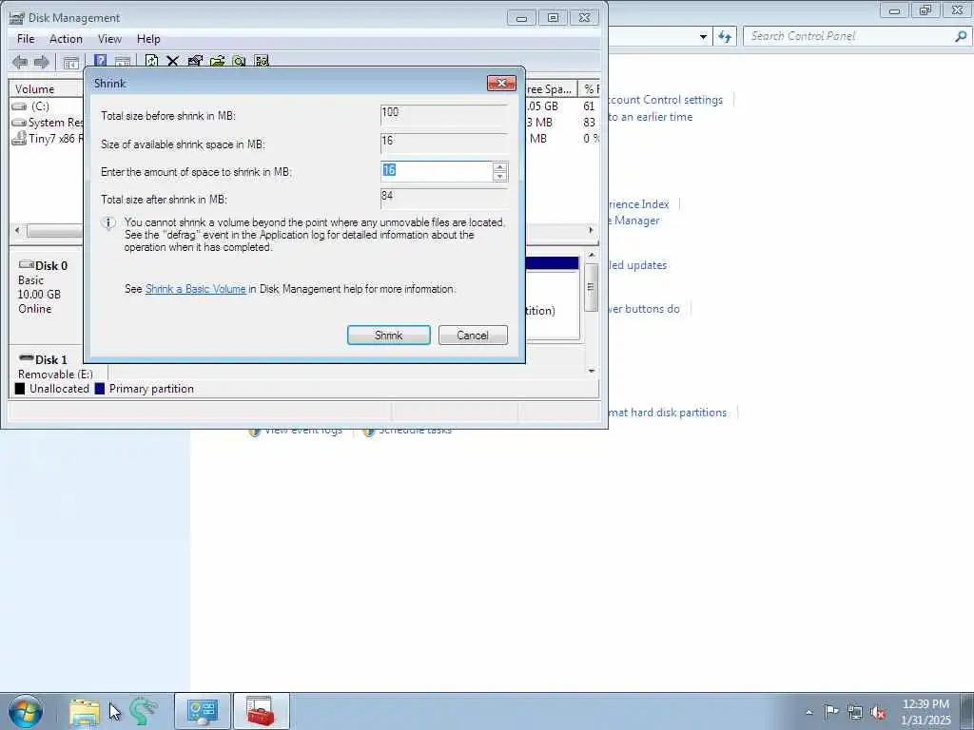Click the 'Removable (E:)' text under Disk 1
Screen dimensions: 974x730
[x=55, y=375]
